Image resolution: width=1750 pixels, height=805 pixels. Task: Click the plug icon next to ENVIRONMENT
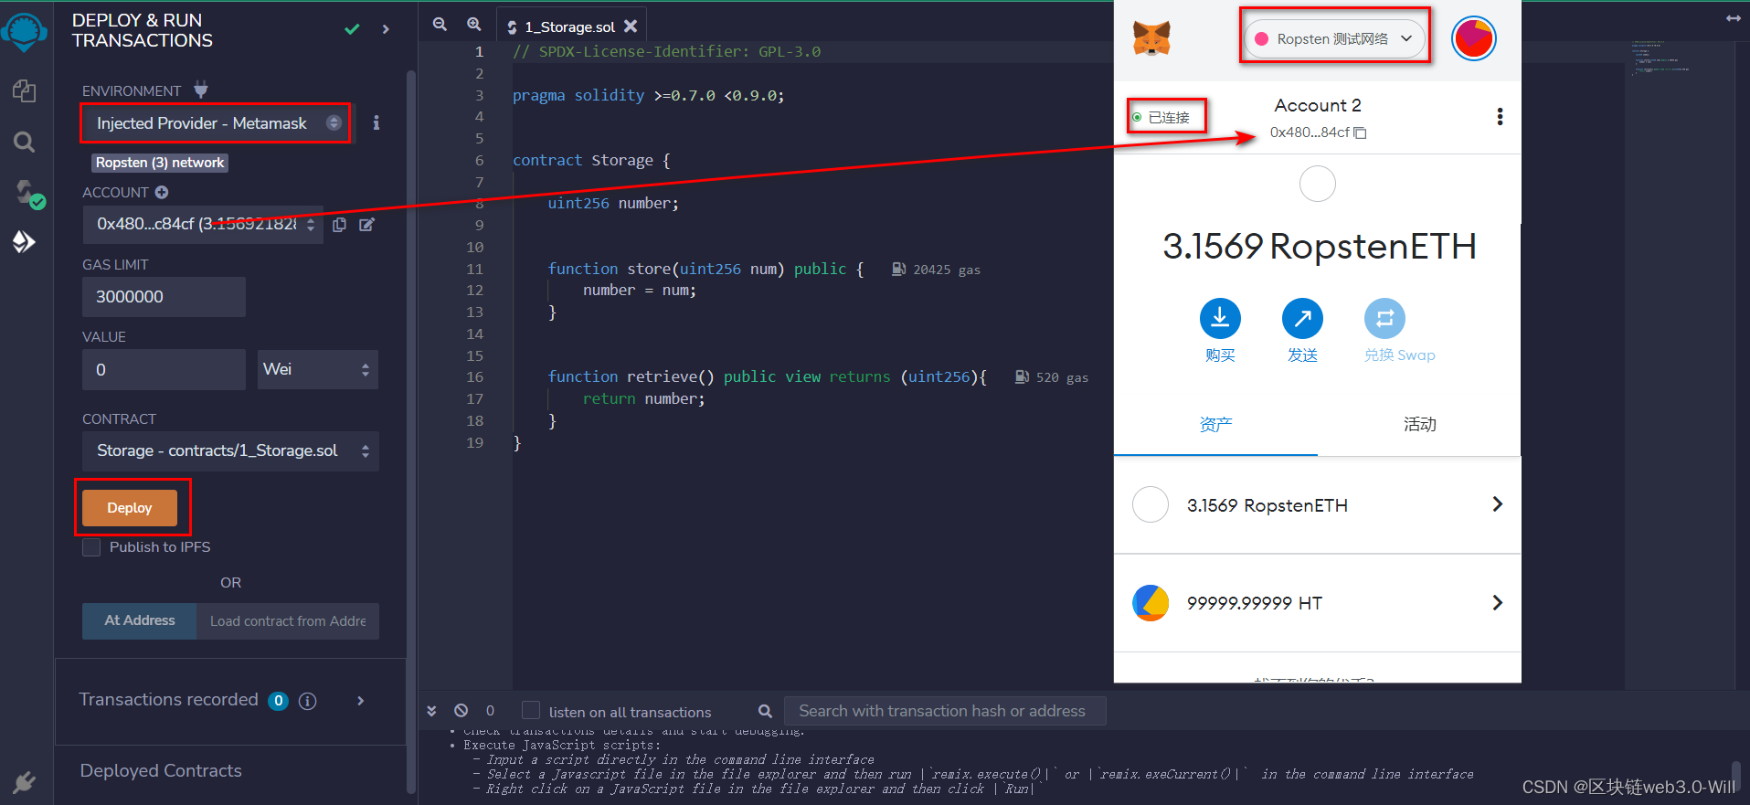(x=201, y=90)
